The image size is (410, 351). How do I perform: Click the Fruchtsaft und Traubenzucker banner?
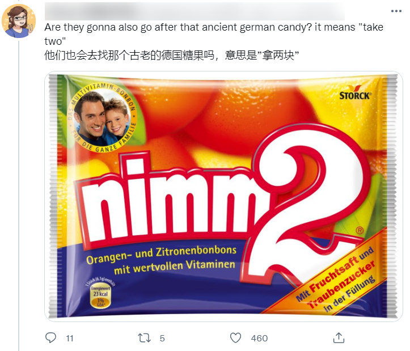(336, 280)
